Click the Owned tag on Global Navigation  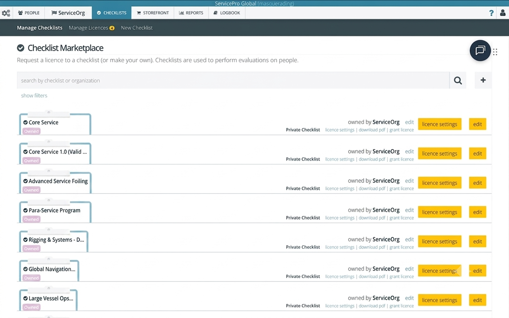tap(31, 278)
